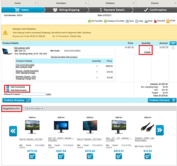Open the Shipping Charge - UVic link
The width and height of the screenshot is (177, 166).
26,77
